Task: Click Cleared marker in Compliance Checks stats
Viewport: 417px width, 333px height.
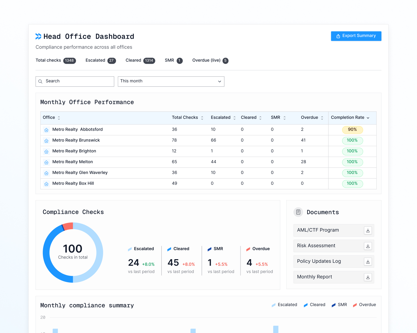Action: pos(169,249)
